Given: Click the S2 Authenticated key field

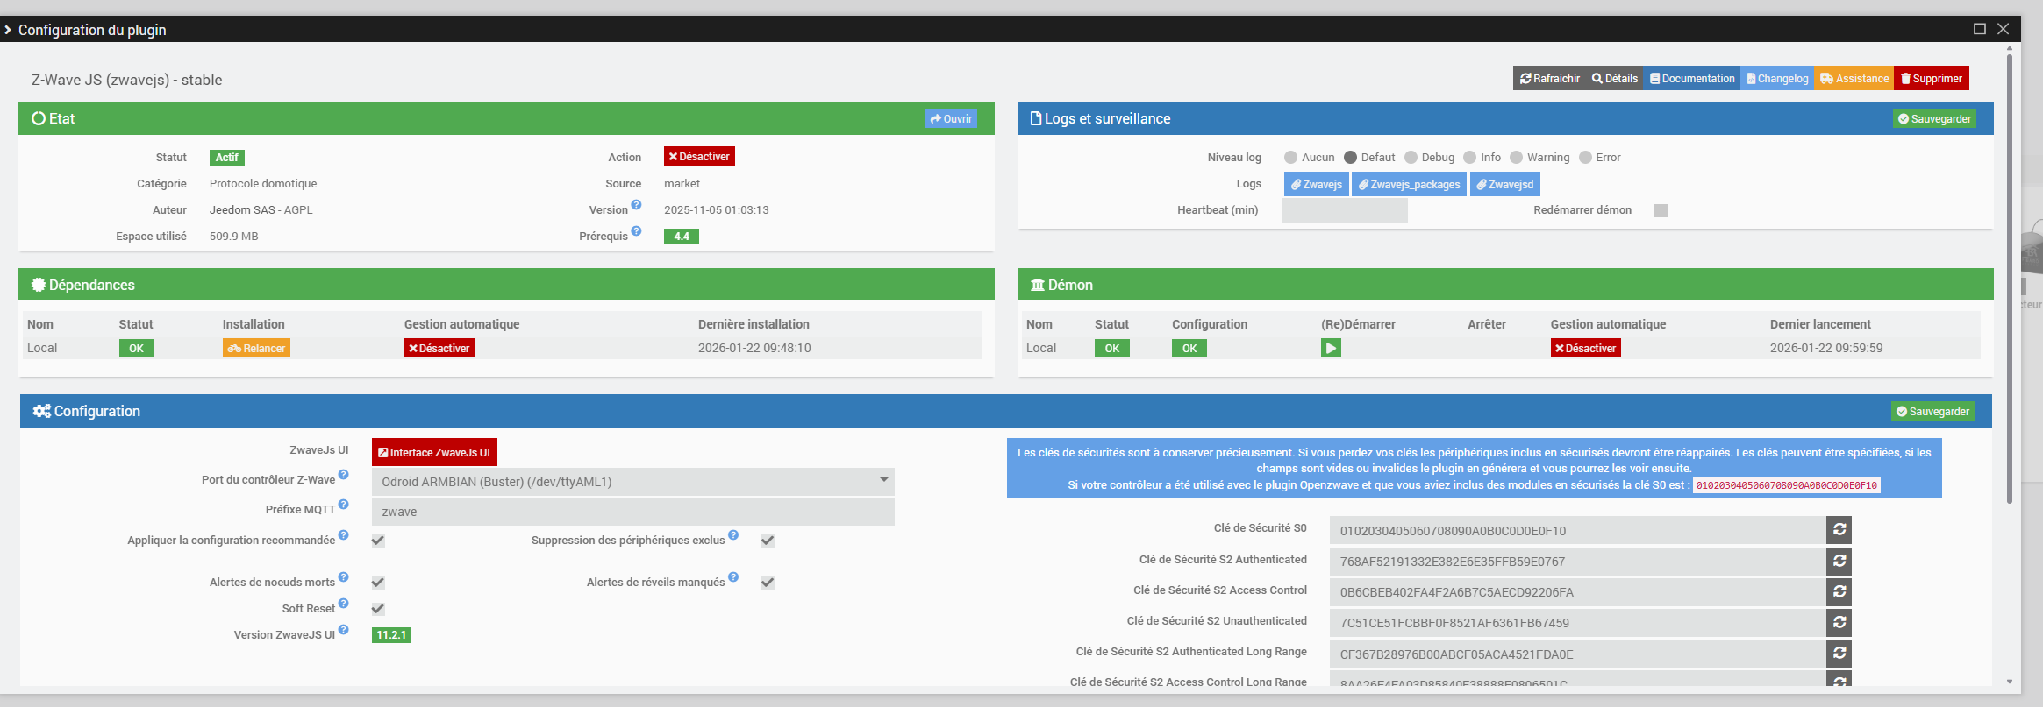Looking at the screenshot, I should click(x=1578, y=561).
